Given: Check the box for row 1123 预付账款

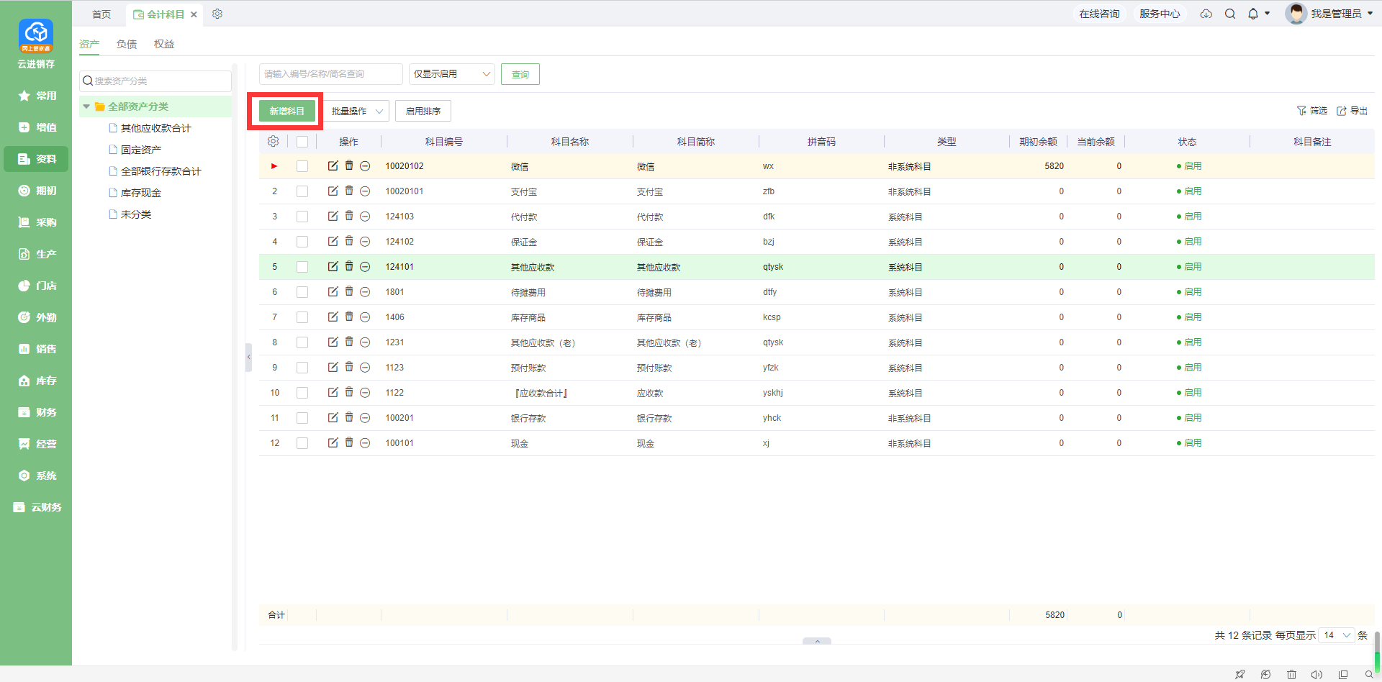Looking at the screenshot, I should [302, 368].
